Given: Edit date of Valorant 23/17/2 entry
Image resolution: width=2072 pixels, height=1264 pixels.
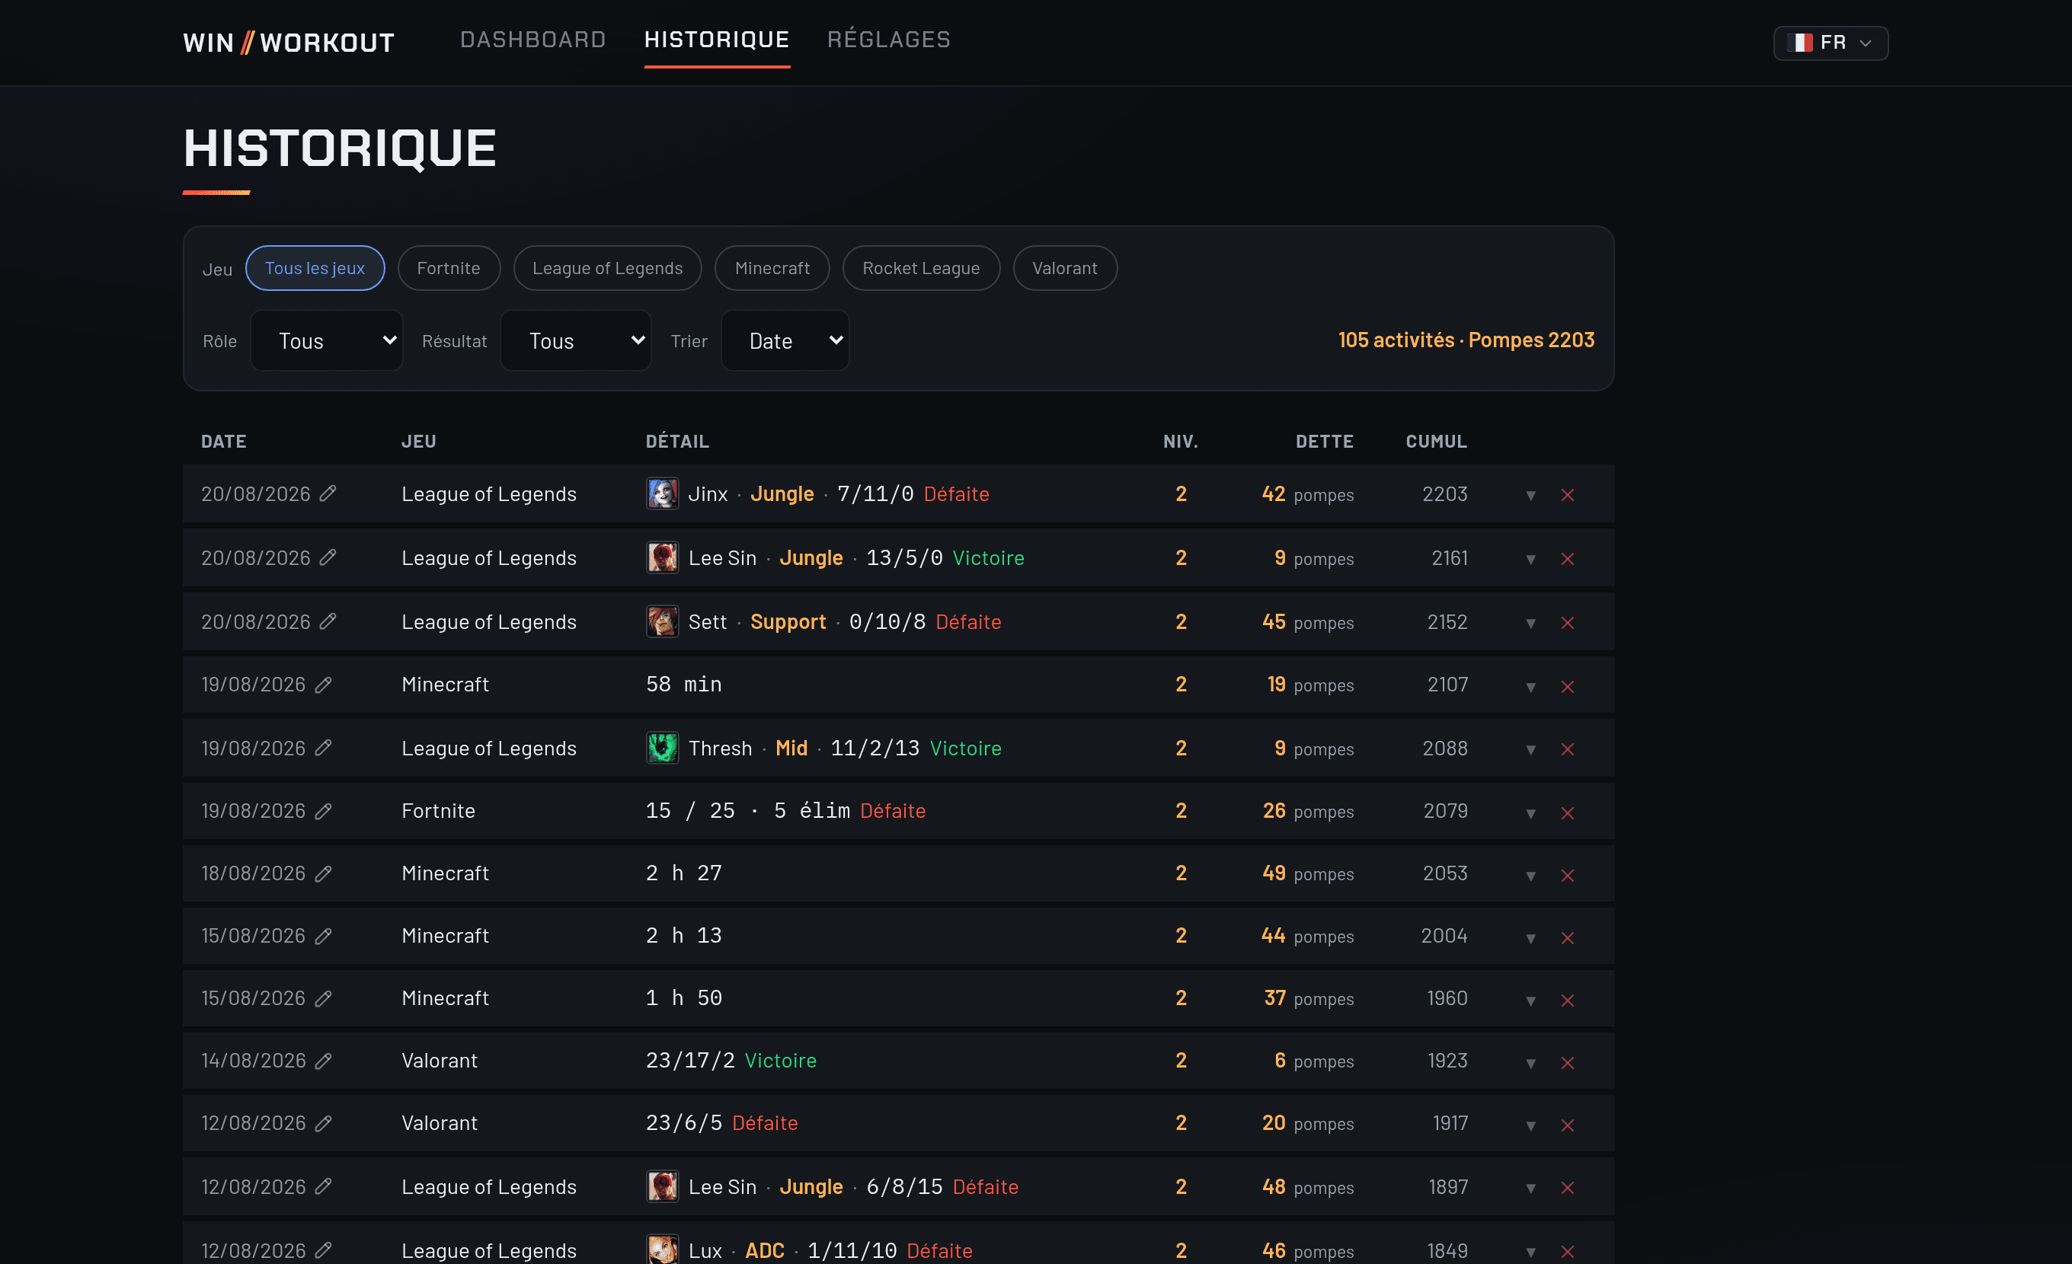Looking at the screenshot, I should (324, 1061).
